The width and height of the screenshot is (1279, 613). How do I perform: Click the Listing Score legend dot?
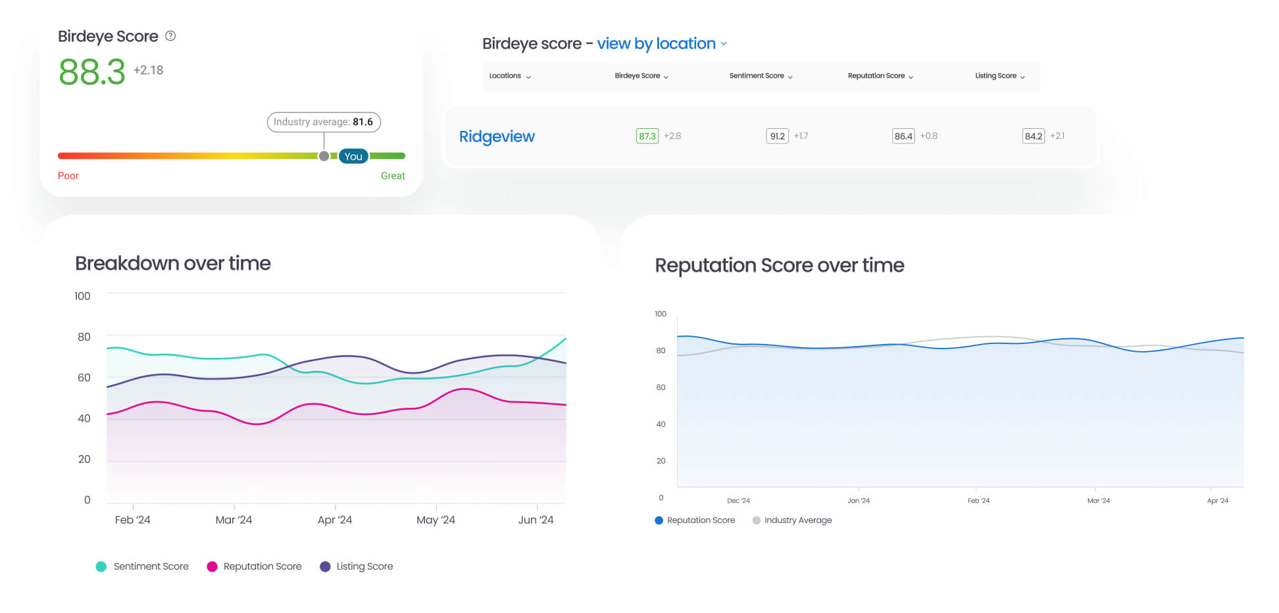(324, 566)
